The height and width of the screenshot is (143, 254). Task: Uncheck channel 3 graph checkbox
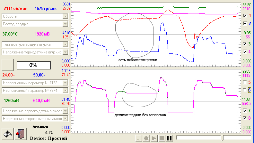(x=245, y=44)
